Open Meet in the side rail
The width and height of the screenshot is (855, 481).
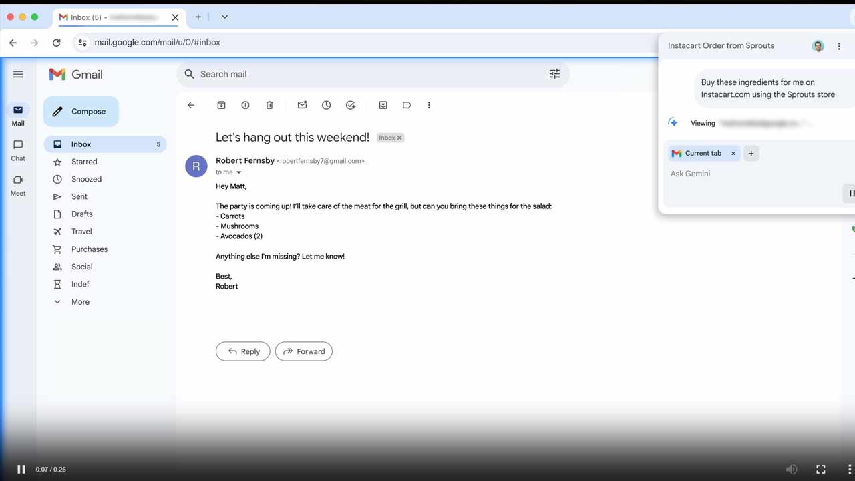[x=18, y=185]
